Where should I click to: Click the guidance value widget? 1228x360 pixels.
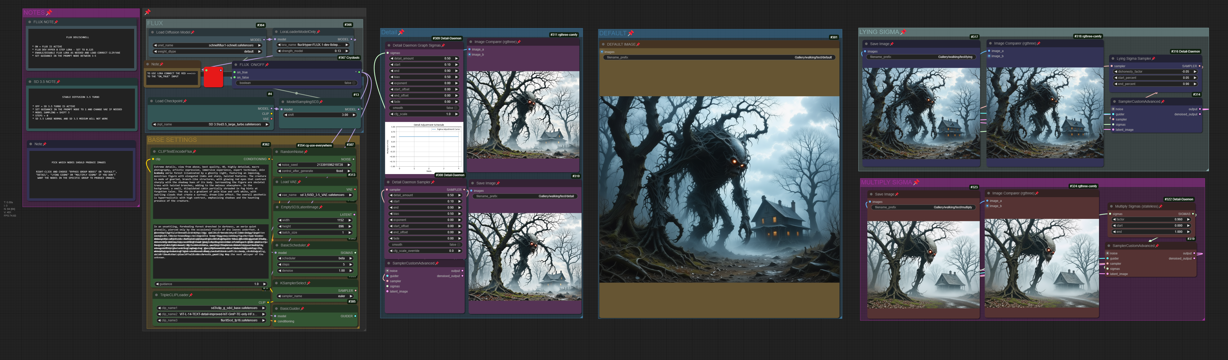211,284
